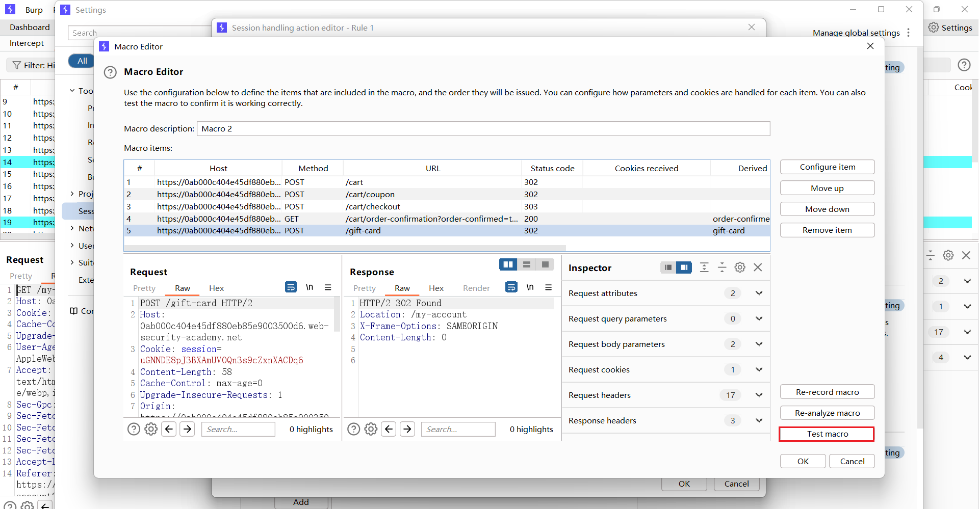Open Dashboard tab in Burp main window
Image resolution: width=979 pixels, height=509 pixels.
click(30, 28)
